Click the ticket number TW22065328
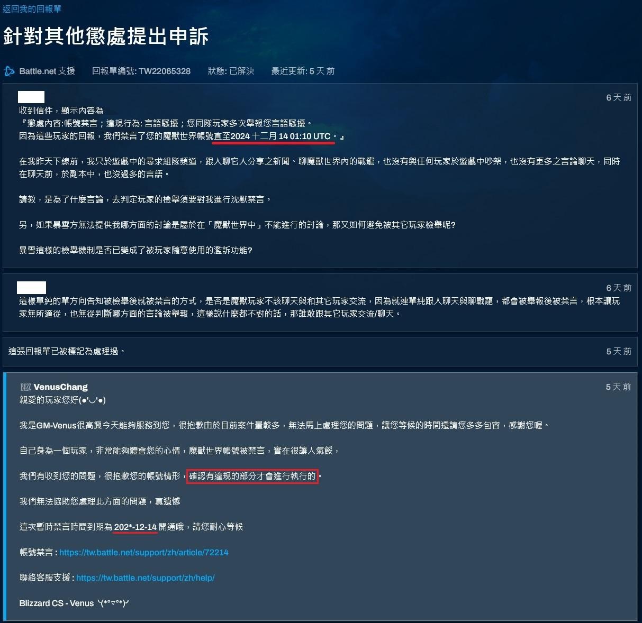The height and width of the screenshot is (623, 642). (165, 71)
